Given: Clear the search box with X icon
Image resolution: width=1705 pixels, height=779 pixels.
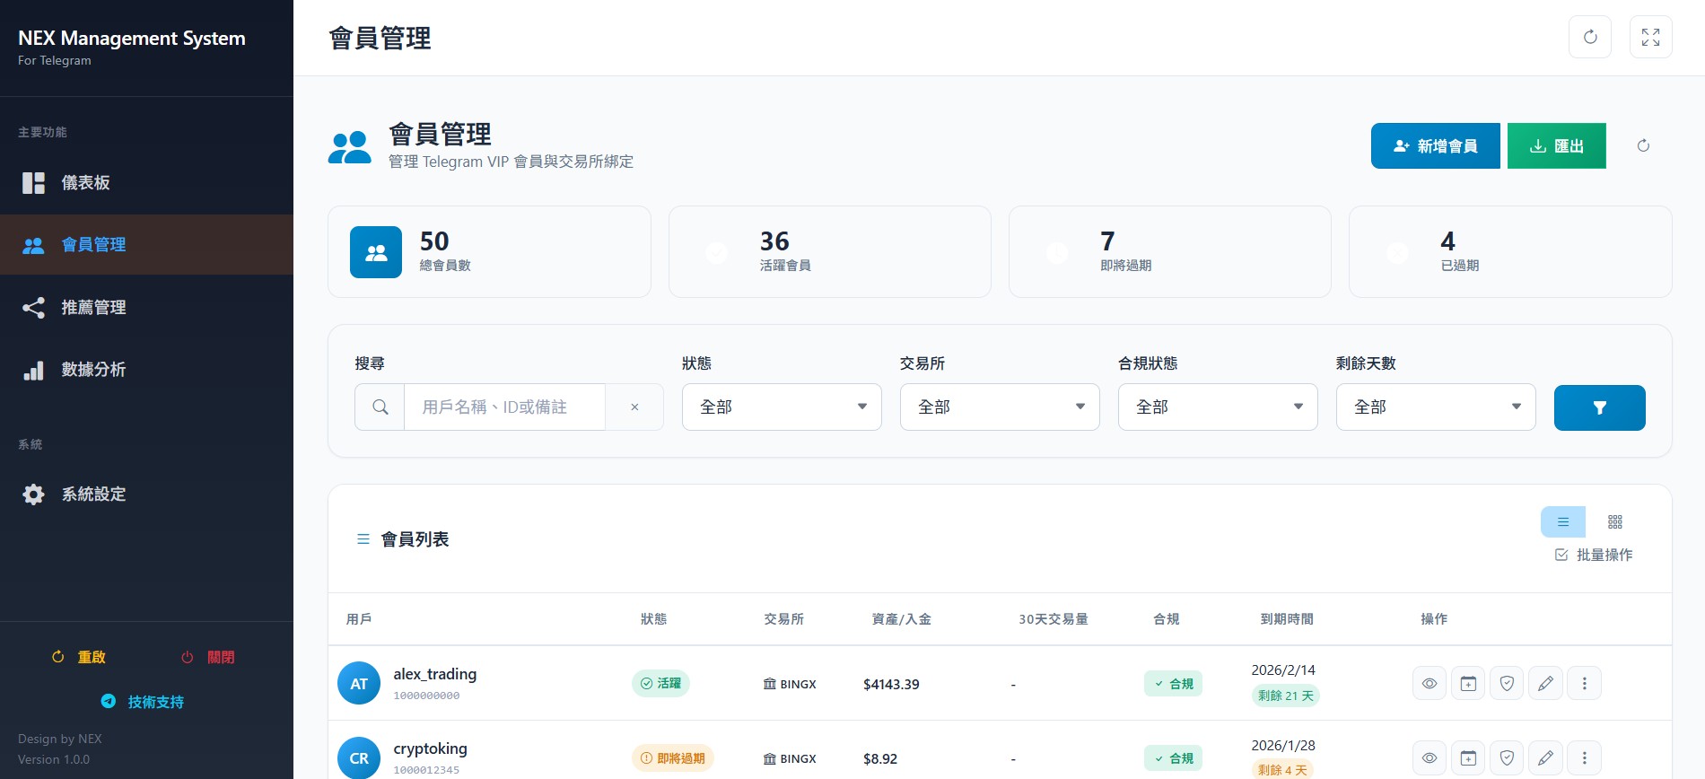Looking at the screenshot, I should click(x=634, y=407).
